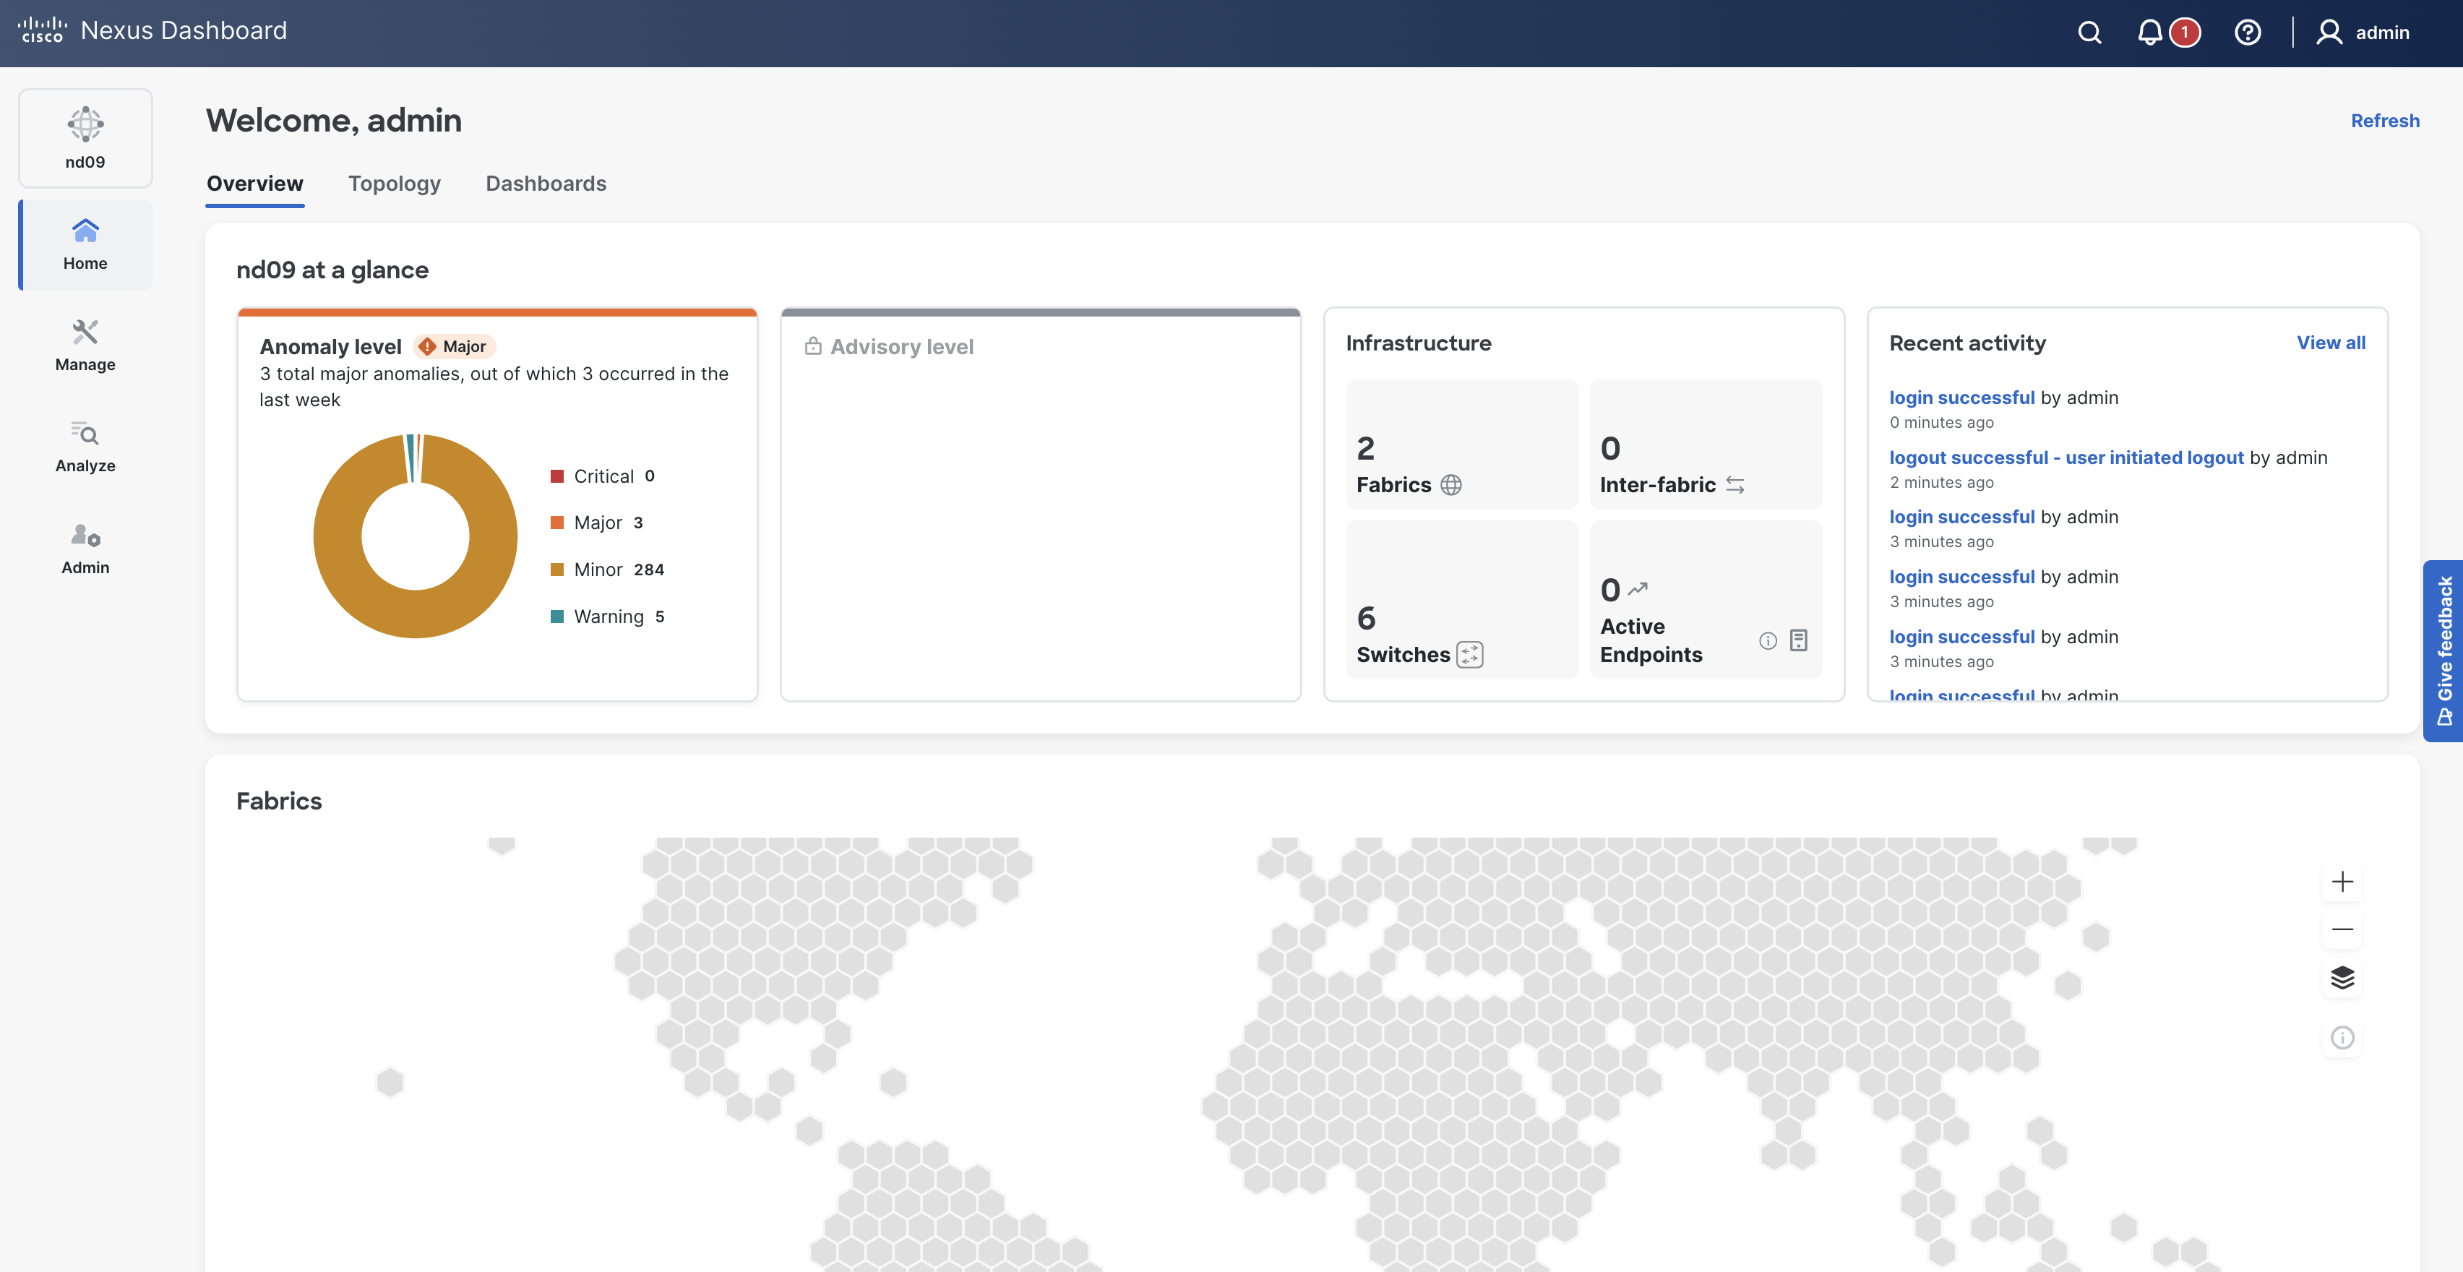Switch to the Topology tab
This screenshot has height=1272, width=2463.
coord(394,184)
